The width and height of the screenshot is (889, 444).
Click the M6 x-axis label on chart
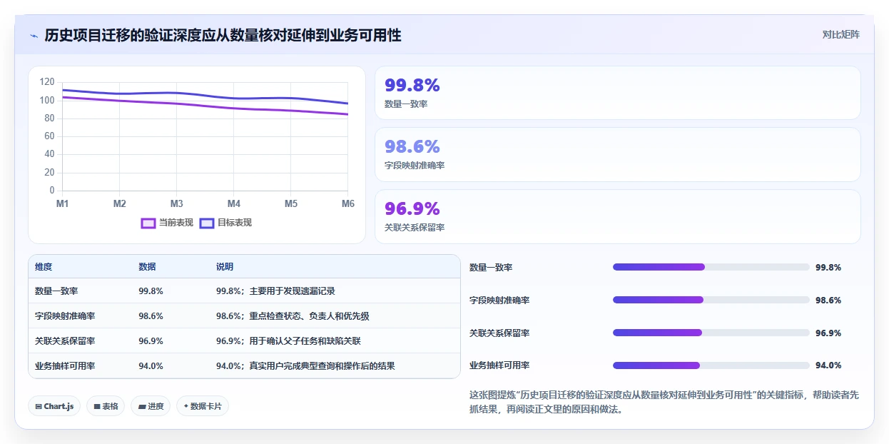point(348,203)
